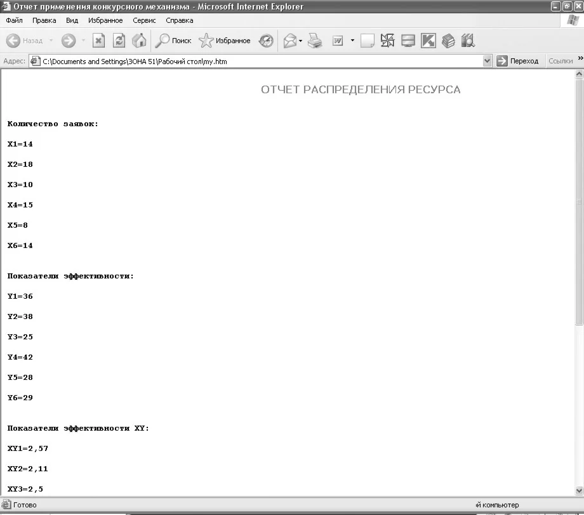The height and width of the screenshot is (515, 584).
Task: Open the Правка menu
Action: pos(44,20)
